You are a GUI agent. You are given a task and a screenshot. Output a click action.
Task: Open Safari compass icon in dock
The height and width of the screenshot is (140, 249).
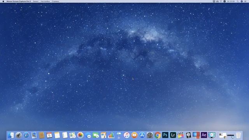coord(26,135)
